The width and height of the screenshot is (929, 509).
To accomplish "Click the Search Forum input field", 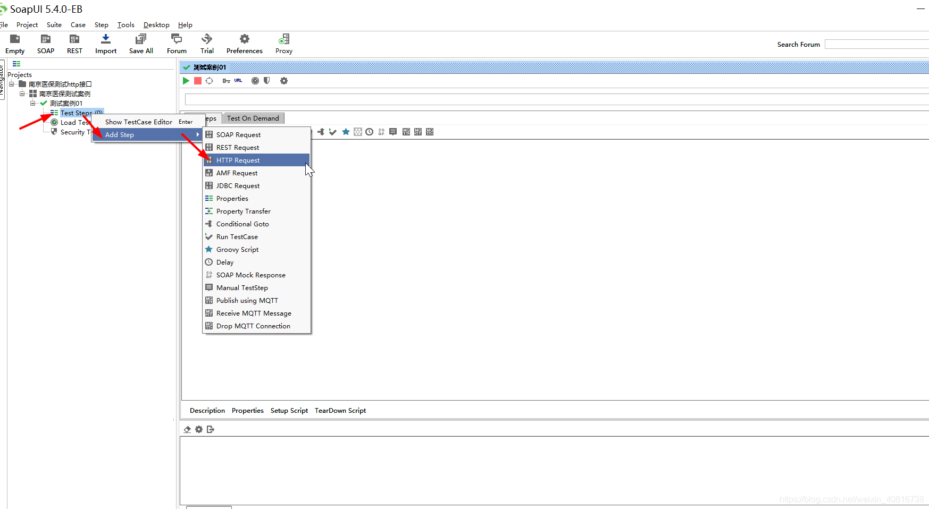I will point(877,44).
